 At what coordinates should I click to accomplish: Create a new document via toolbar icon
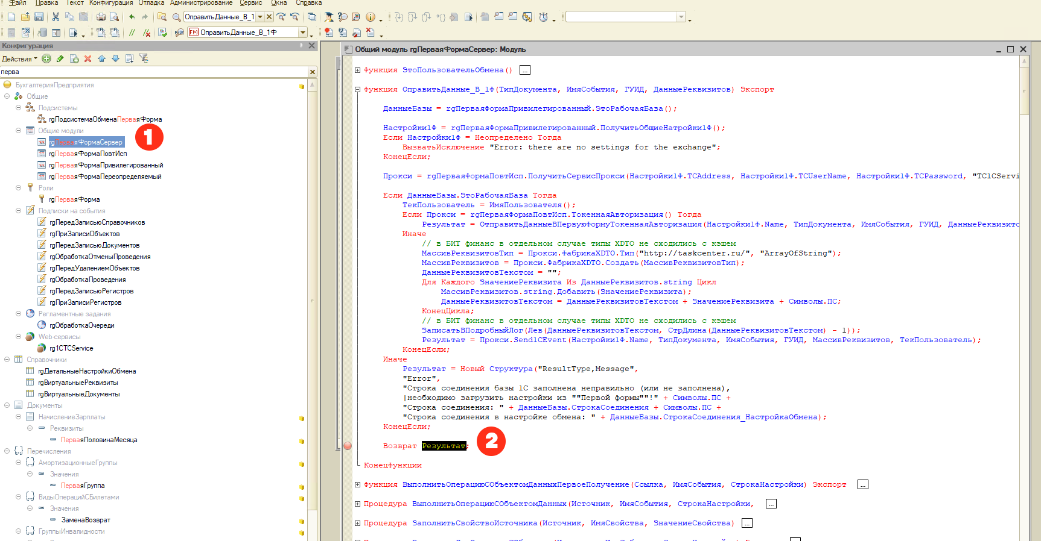point(11,17)
